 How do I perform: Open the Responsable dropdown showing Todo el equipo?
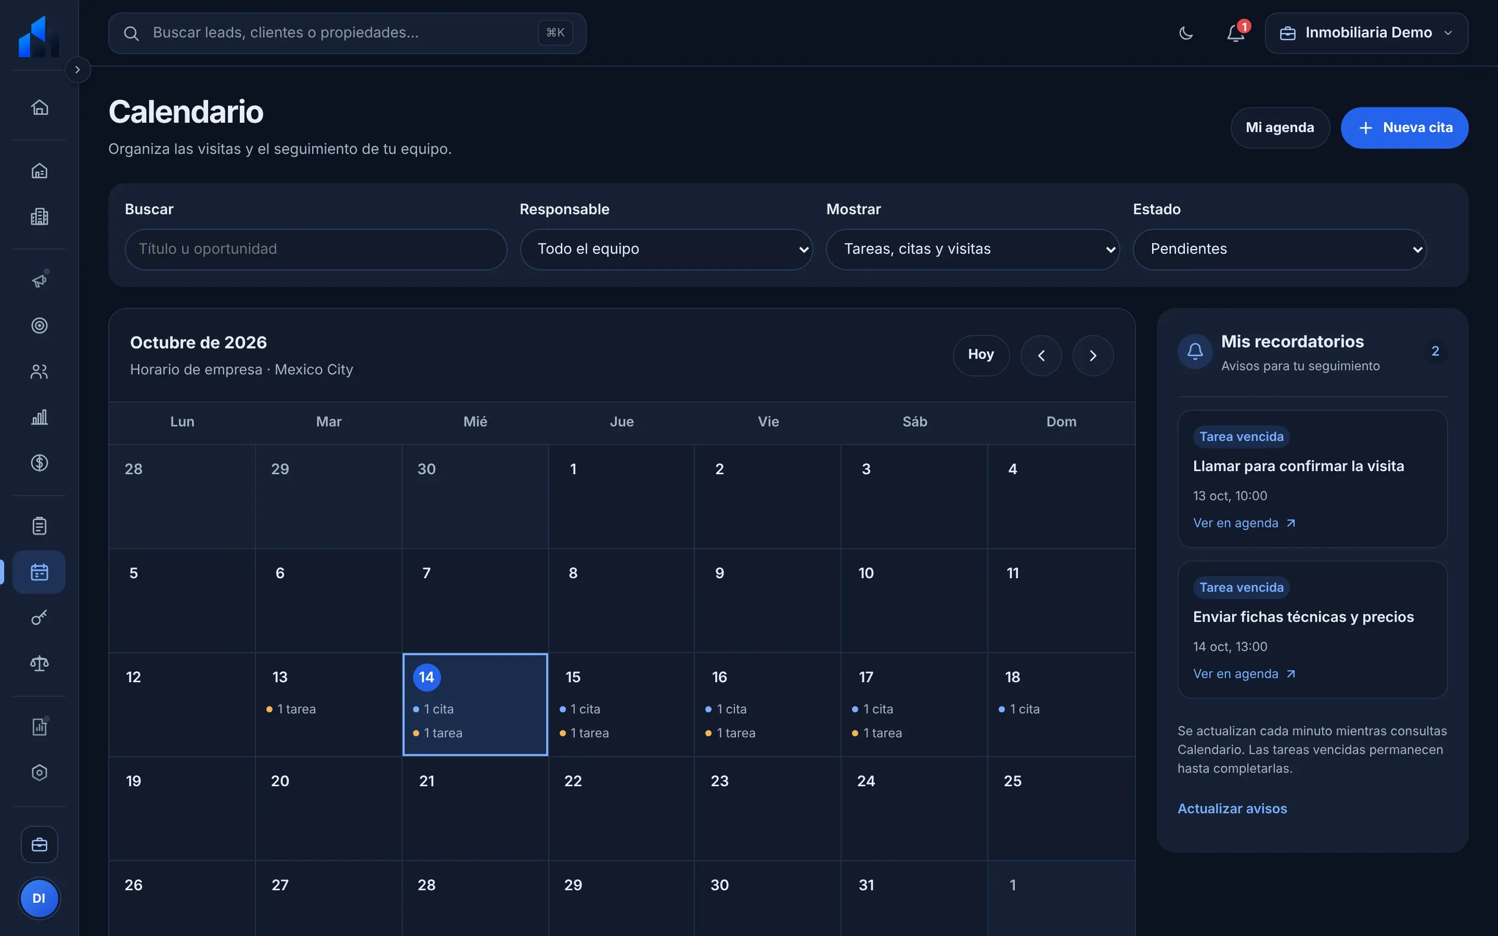pyautogui.click(x=666, y=249)
